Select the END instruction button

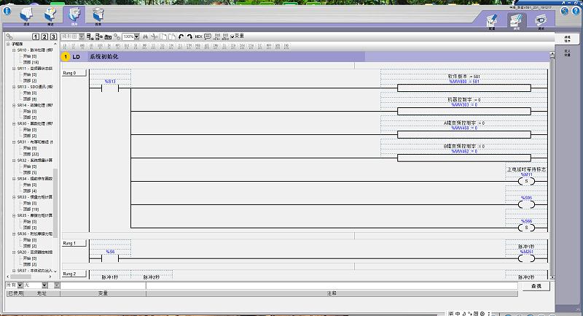[x=286, y=46]
